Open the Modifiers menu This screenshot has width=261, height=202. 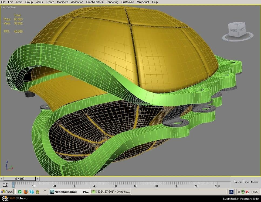63,2
